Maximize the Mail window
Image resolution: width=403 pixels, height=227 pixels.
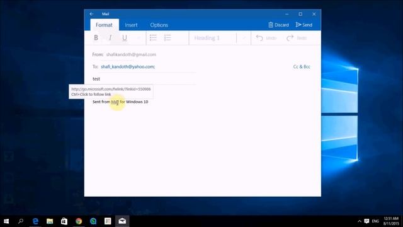(x=300, y=14)
